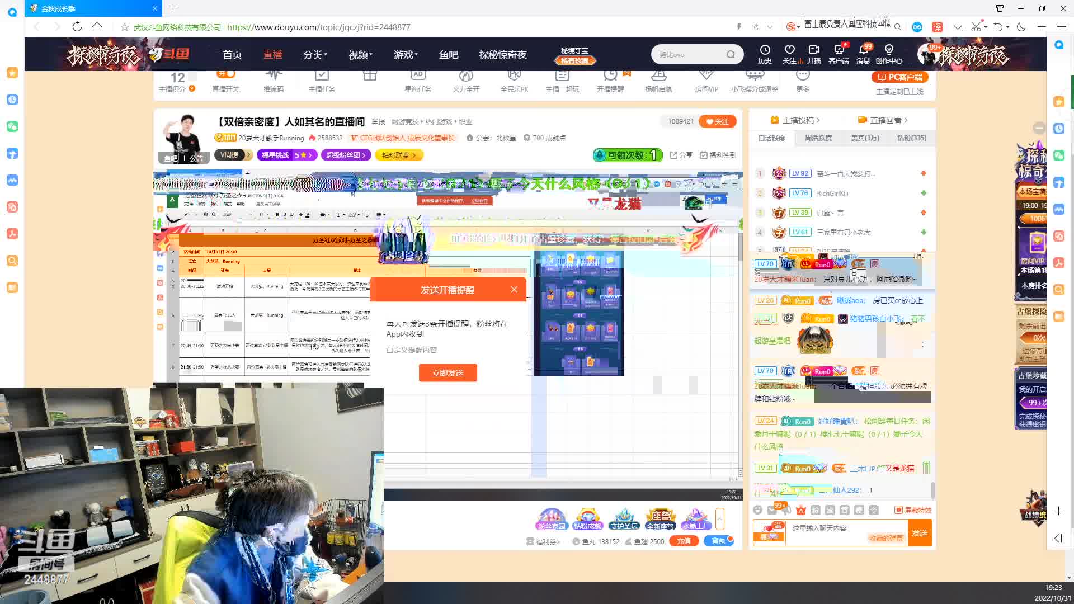The height and width of the screenshot is (604, 1074).
Task: Open the emoji picker in chat toolbar
Action: point(757,510)
